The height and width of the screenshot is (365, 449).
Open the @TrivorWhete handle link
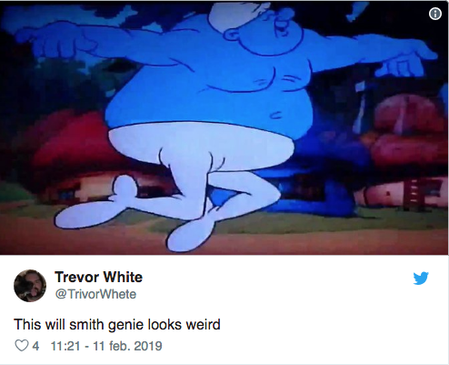95,294
